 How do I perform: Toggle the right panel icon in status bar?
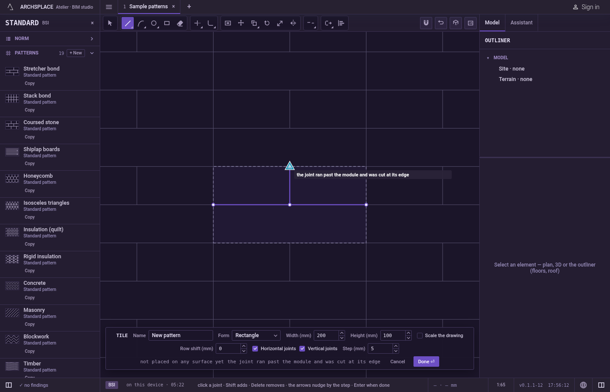[601, 385]
